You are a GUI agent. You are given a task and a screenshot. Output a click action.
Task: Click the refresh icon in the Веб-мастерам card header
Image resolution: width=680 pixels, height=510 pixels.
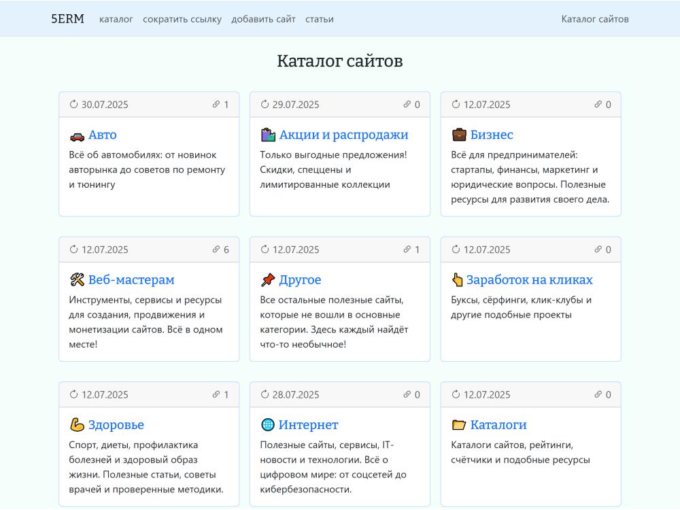[x=73, y=249]
